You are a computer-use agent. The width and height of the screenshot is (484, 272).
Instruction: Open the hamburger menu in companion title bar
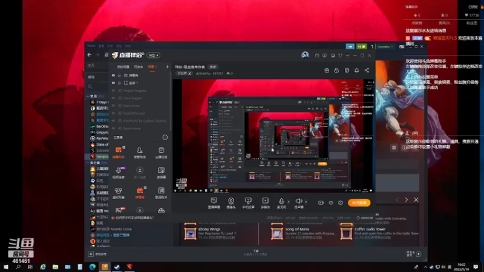point(347,56)
